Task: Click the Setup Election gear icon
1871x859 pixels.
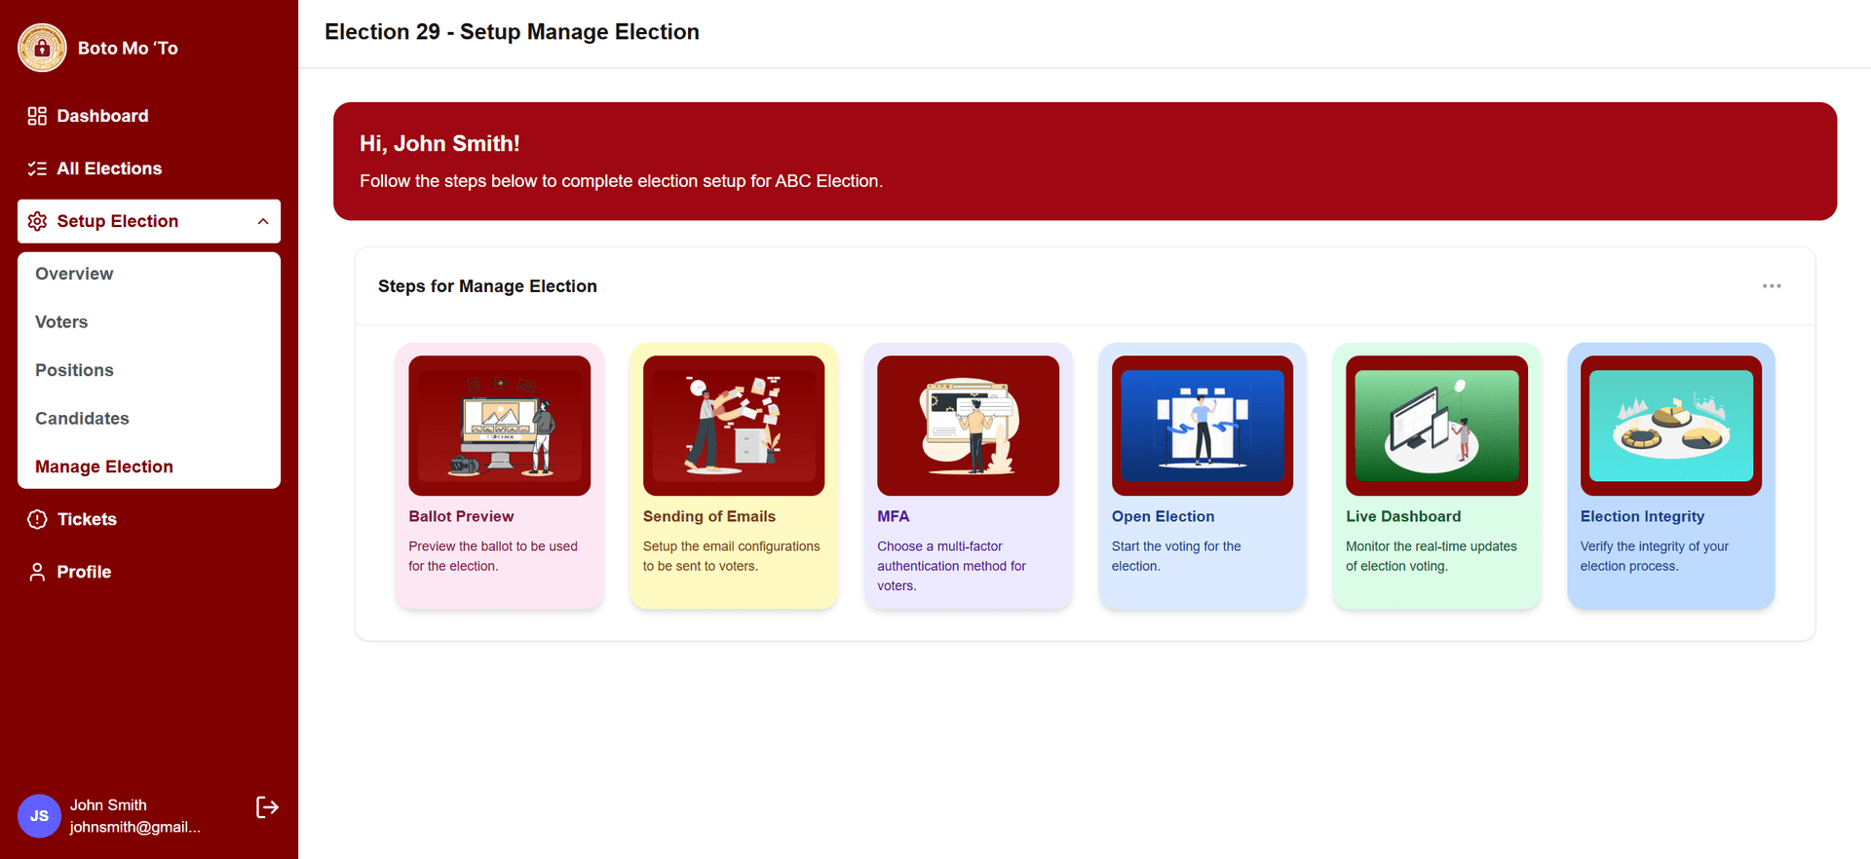Action: tap(37, 221)
